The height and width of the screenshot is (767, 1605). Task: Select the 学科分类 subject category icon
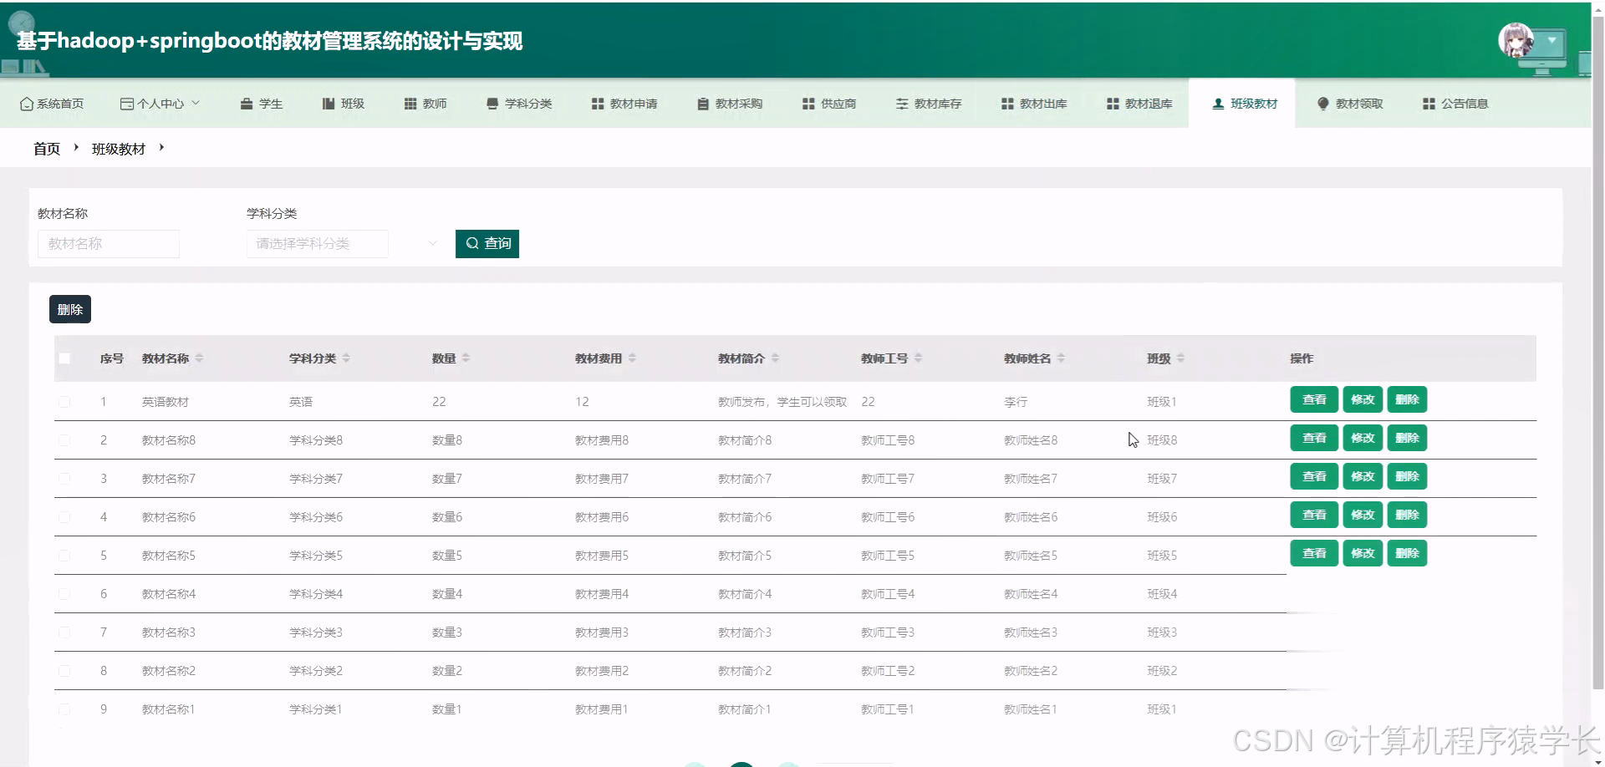[492, 103]
